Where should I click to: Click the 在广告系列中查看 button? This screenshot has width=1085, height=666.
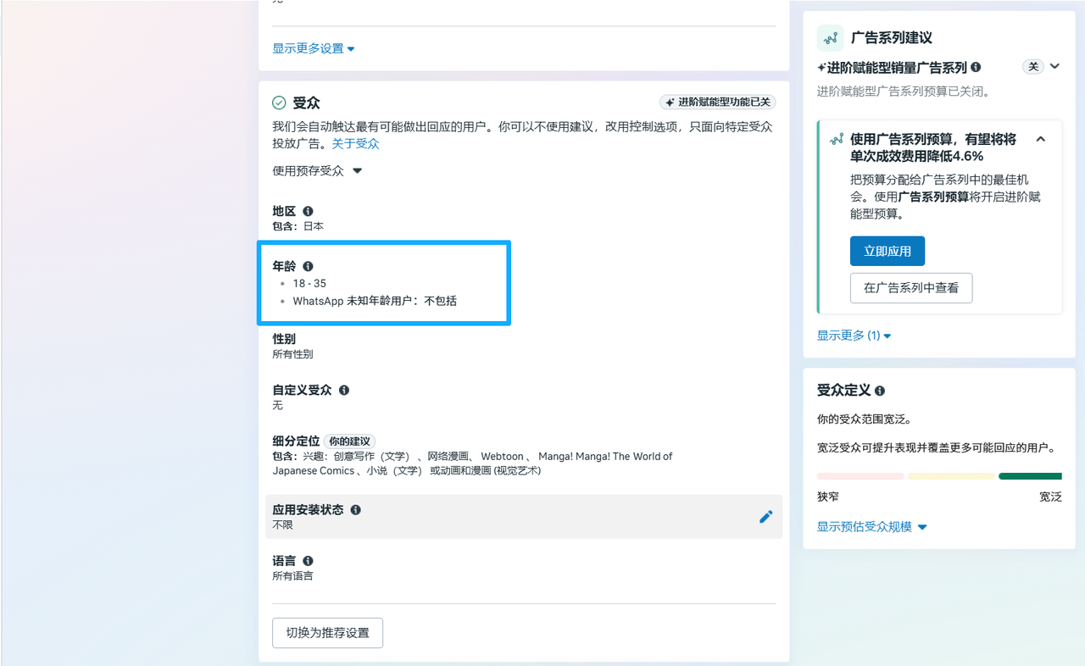coord(911,288)
